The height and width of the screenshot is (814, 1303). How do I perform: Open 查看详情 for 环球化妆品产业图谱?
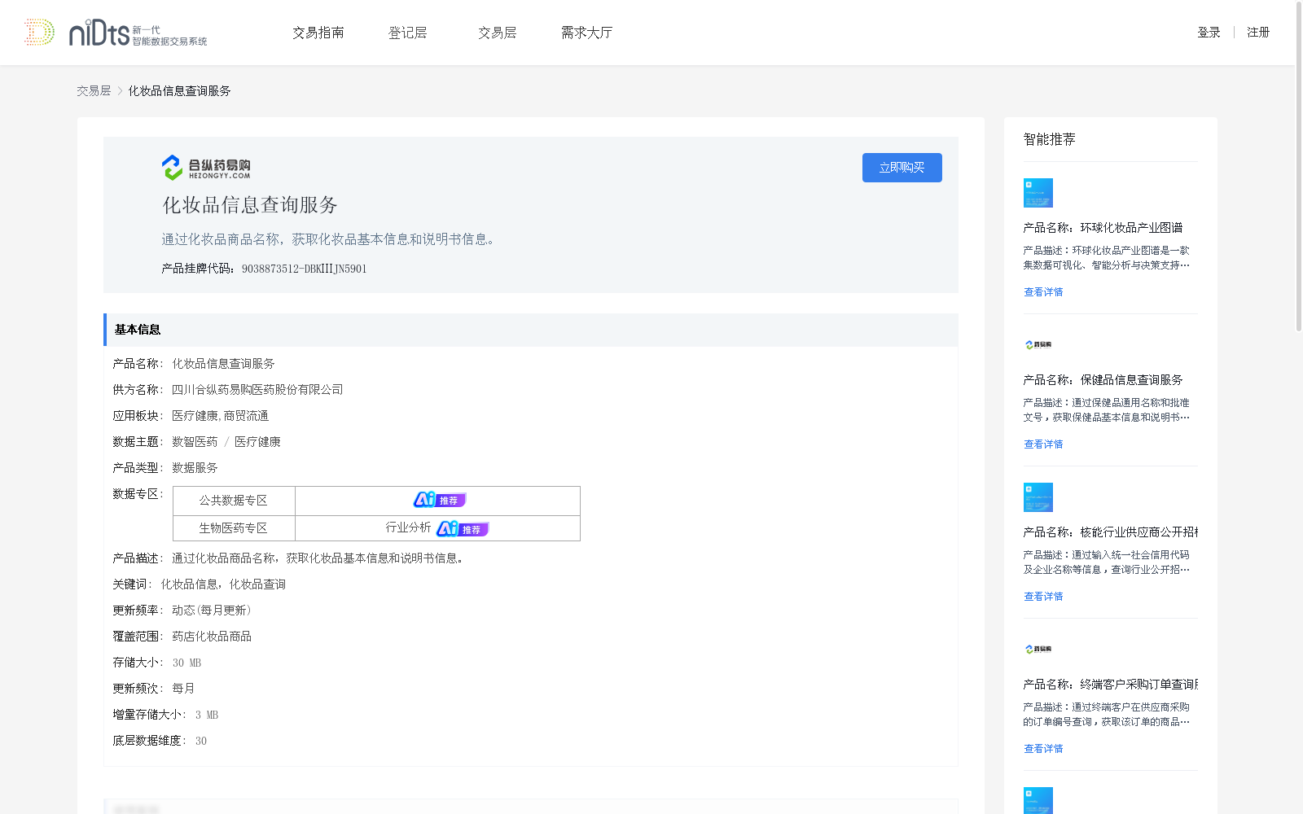pos(1043,292)
